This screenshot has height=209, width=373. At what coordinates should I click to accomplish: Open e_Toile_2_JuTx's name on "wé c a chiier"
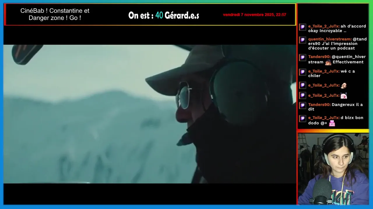pyautogui.click(x=324, y=71)
